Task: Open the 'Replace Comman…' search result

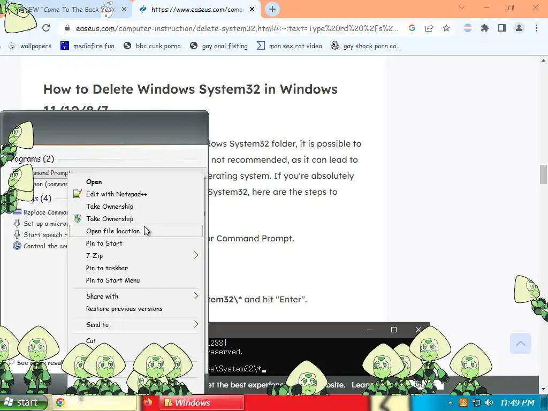Action: pos(40,212)
